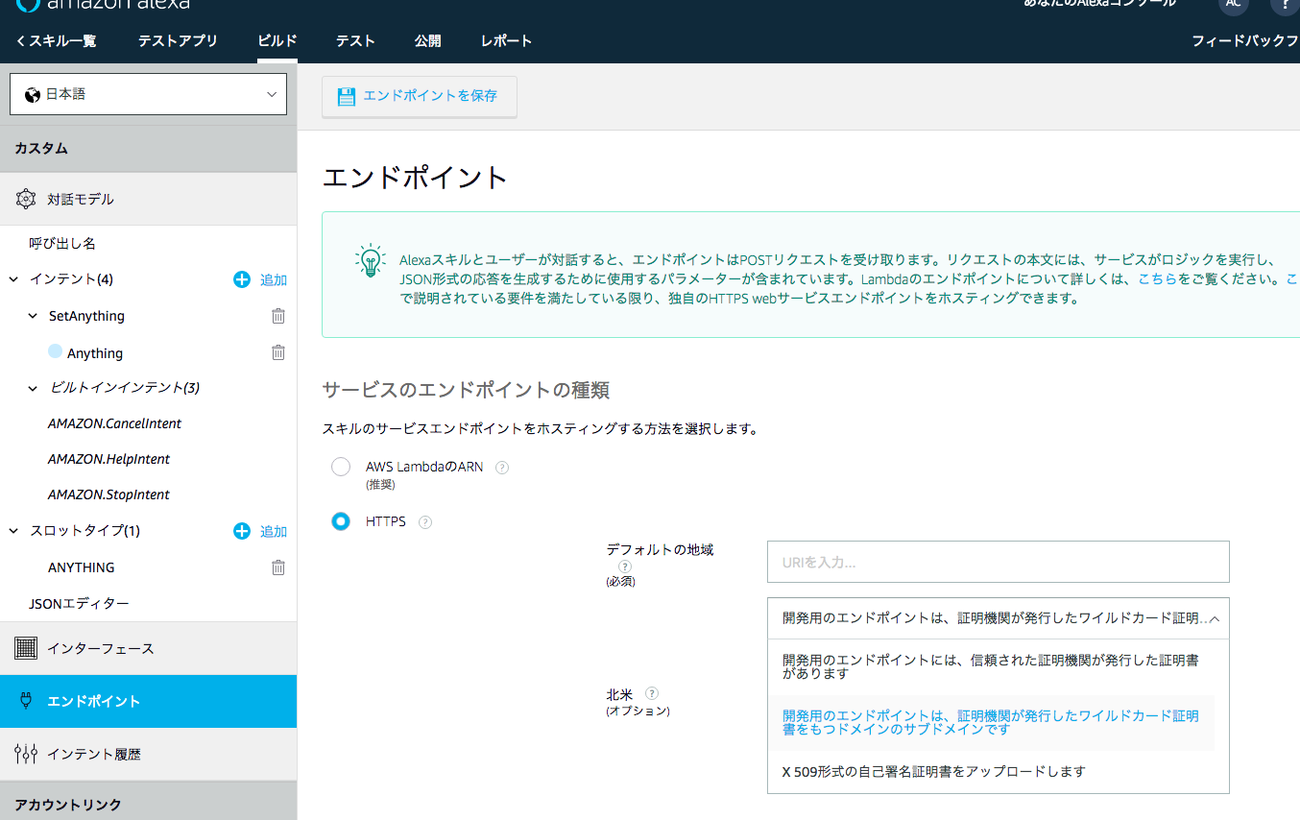Open the 対話モデル section

click(148, 199)
